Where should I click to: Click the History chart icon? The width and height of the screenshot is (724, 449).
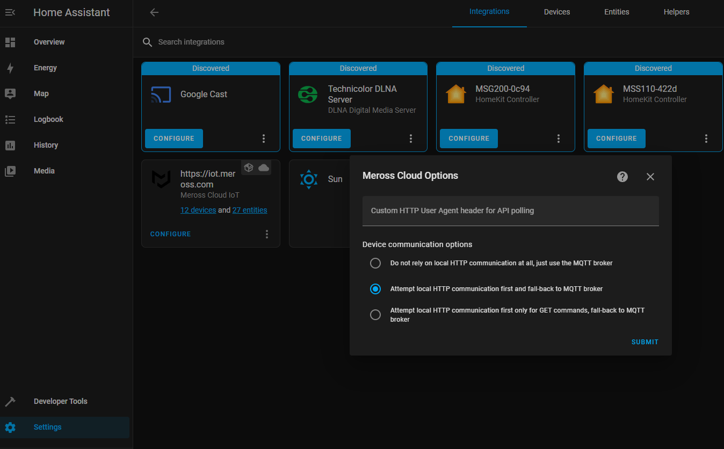pos(10,145)
